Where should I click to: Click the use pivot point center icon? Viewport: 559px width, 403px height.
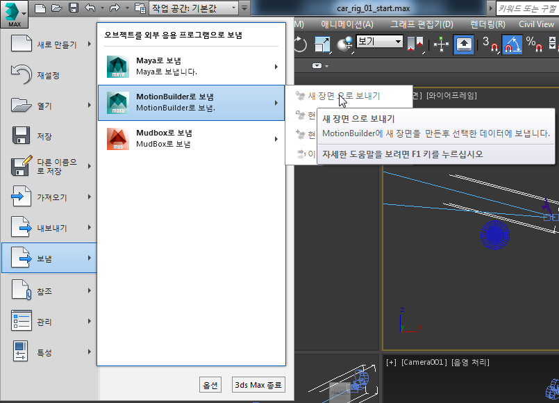415,44
